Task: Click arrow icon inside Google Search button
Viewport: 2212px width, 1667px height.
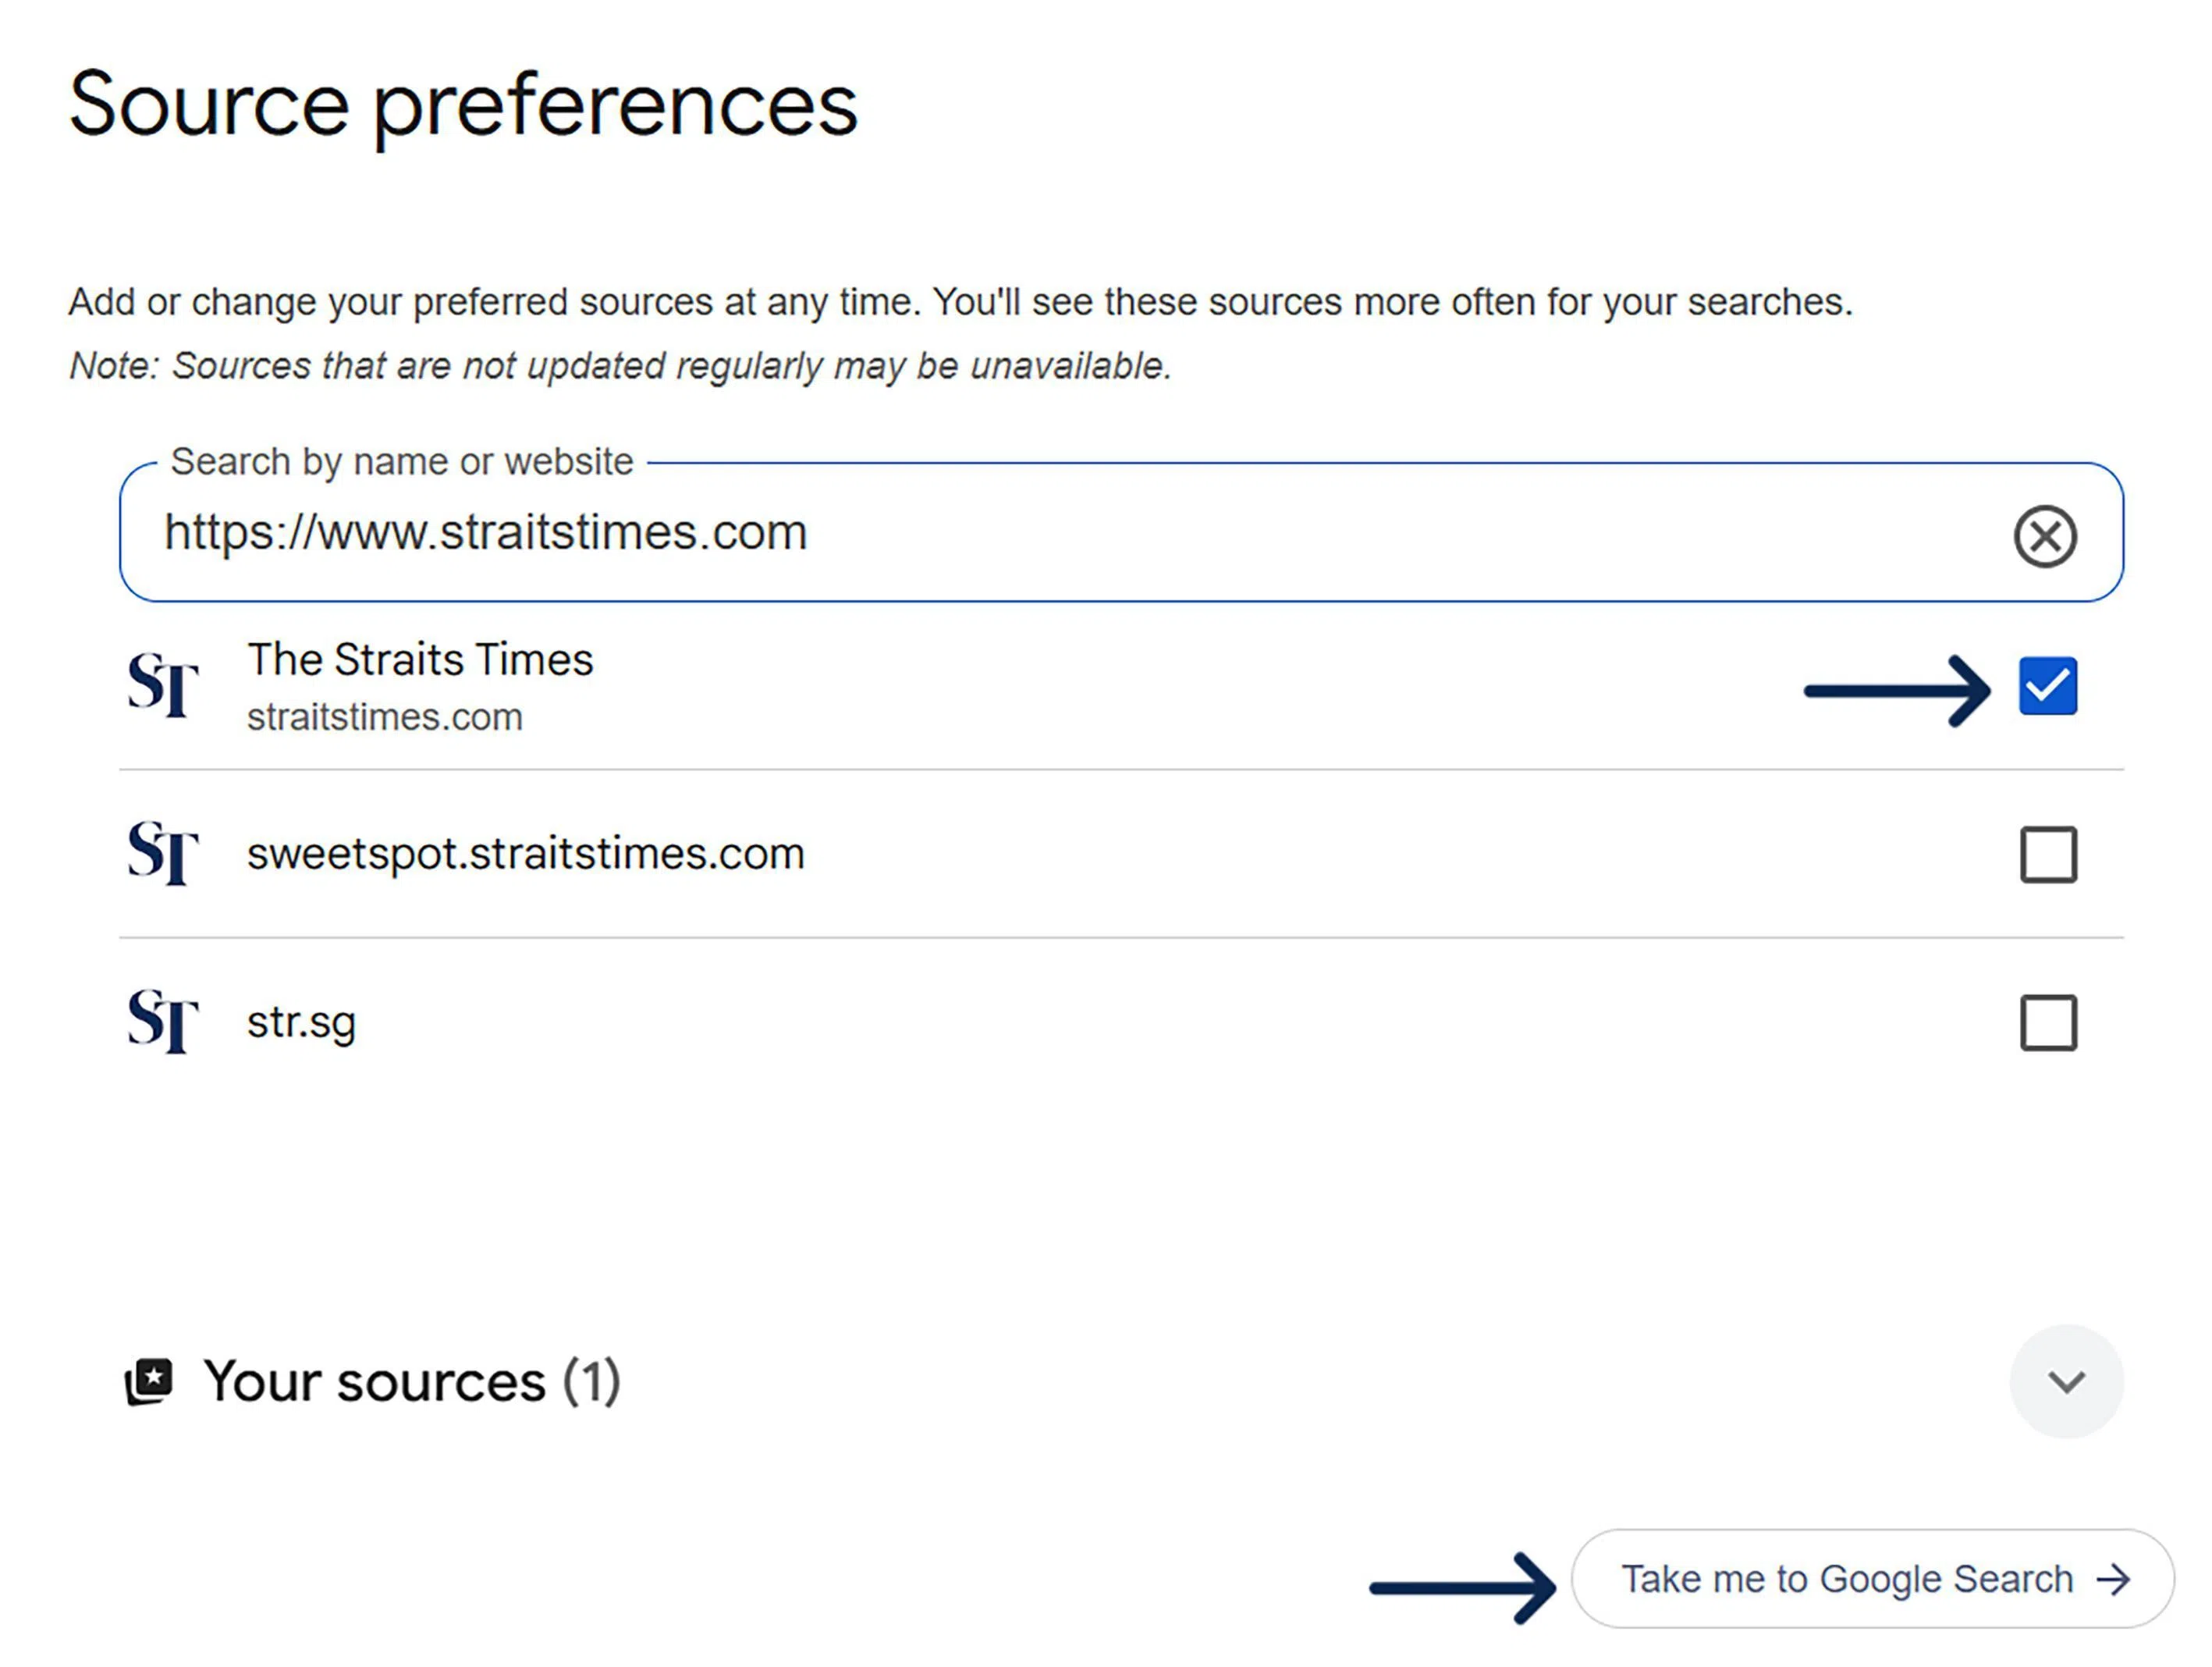Action: click(2114, 1580)
